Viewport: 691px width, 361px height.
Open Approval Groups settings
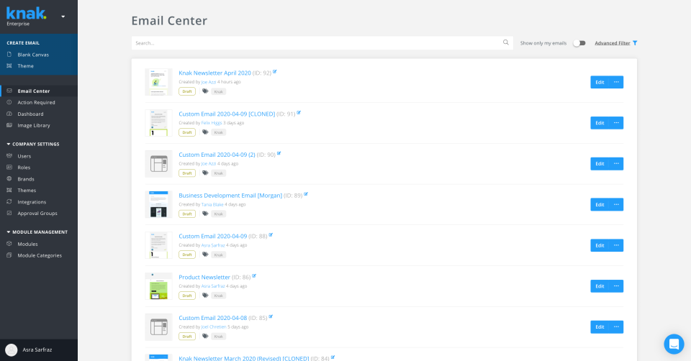(37, 214)
